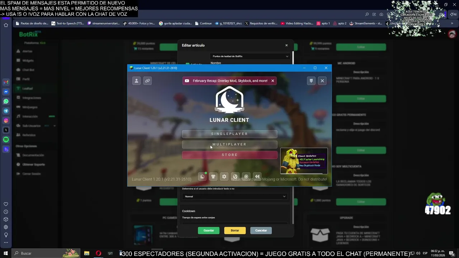The image size is (459, 258).
Task: Open bookmark Pautas de diseño de...
Action: [32, 23]
